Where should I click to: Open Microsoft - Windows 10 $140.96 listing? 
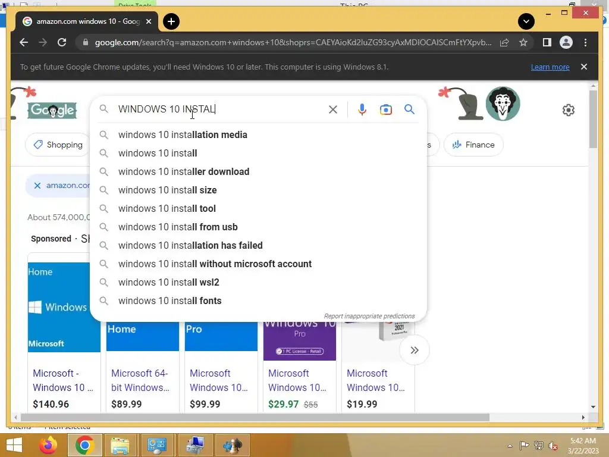[62, 380]
